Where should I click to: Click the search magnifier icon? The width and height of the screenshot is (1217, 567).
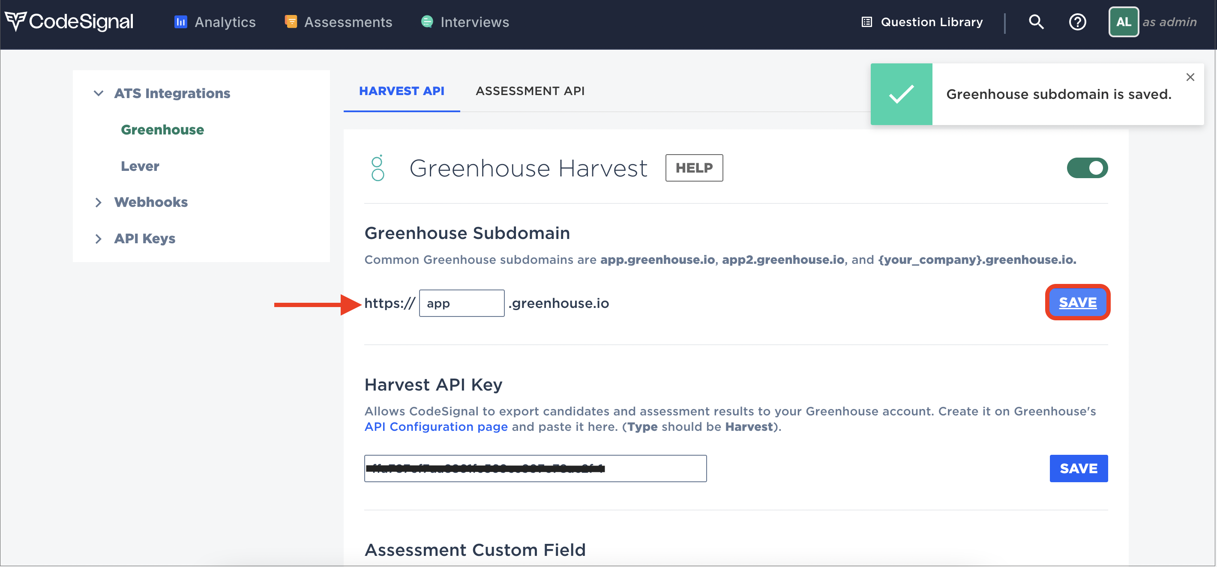click(x=1036, y=22)
